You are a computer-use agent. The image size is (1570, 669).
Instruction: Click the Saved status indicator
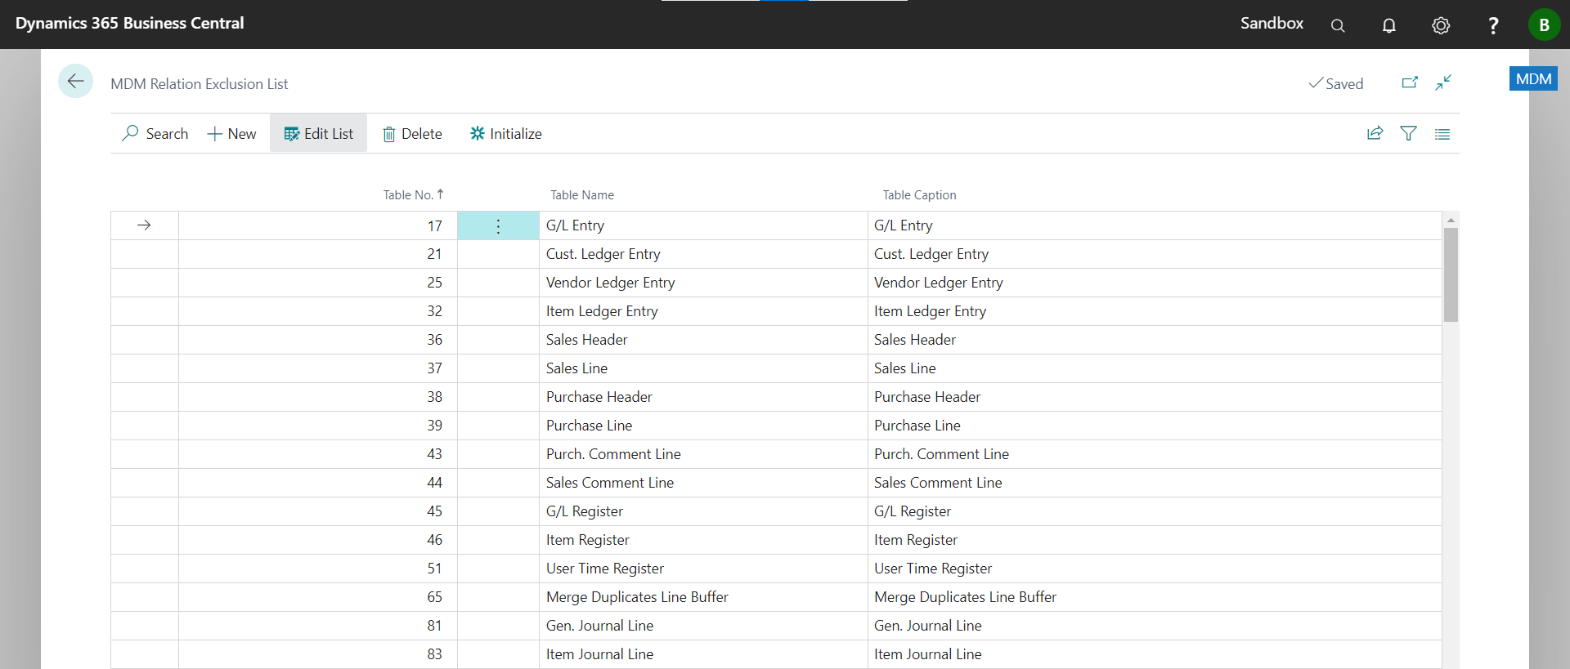click(x=1336, y=83)
